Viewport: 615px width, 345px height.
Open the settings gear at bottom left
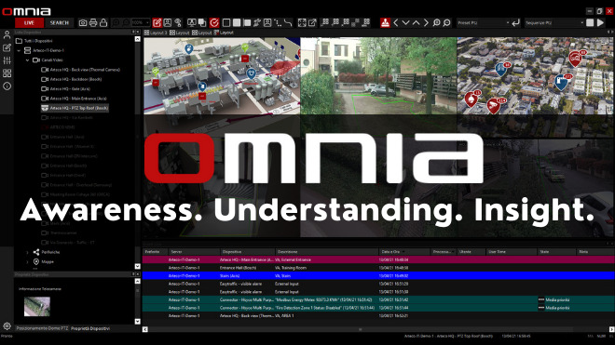7,325
